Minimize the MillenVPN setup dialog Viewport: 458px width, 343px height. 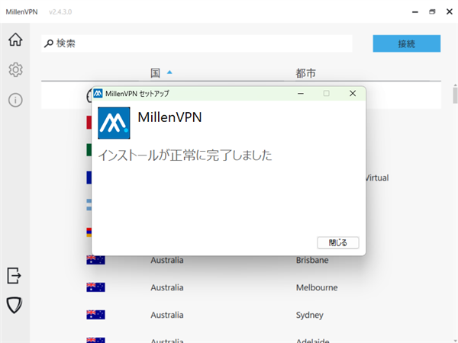coord(301,93)
